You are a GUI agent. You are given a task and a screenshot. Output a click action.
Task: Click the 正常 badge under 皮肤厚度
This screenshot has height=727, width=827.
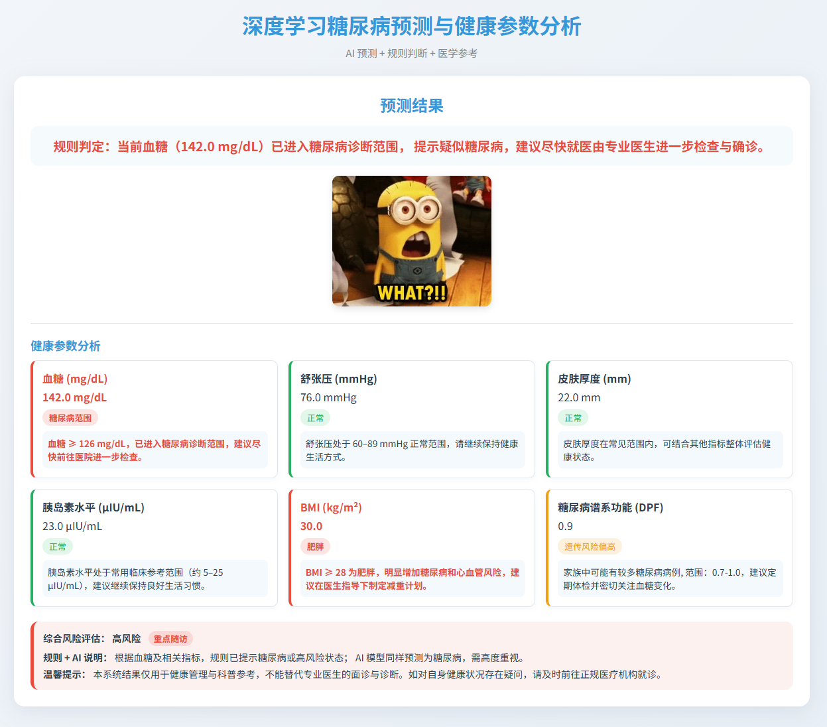pos(572,418)
